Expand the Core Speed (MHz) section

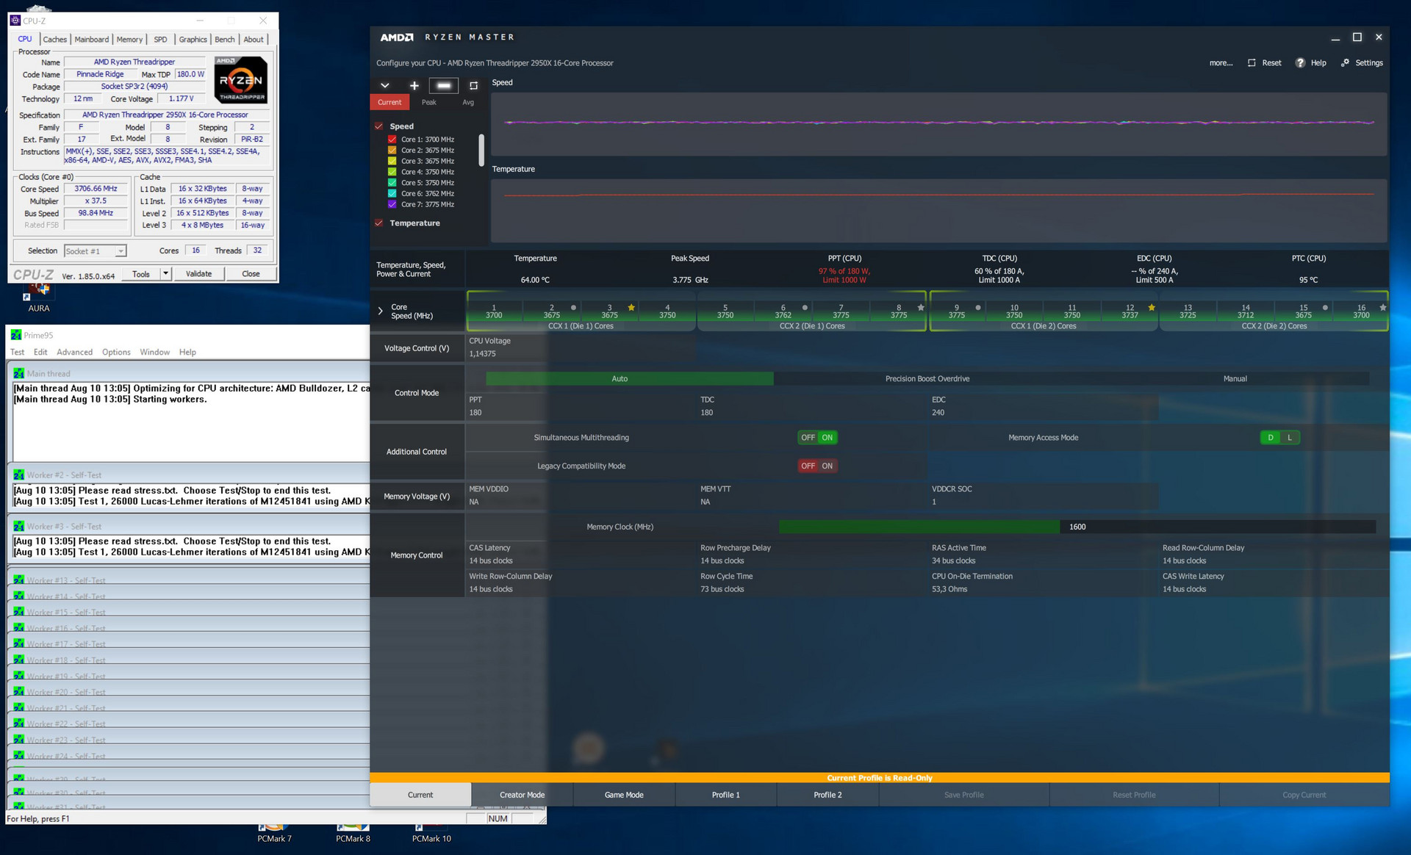[x=380, y=311]
